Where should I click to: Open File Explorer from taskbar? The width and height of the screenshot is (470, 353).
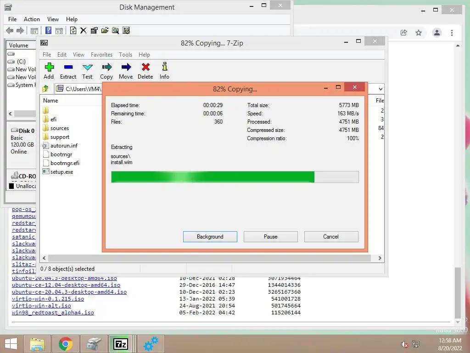37,344
